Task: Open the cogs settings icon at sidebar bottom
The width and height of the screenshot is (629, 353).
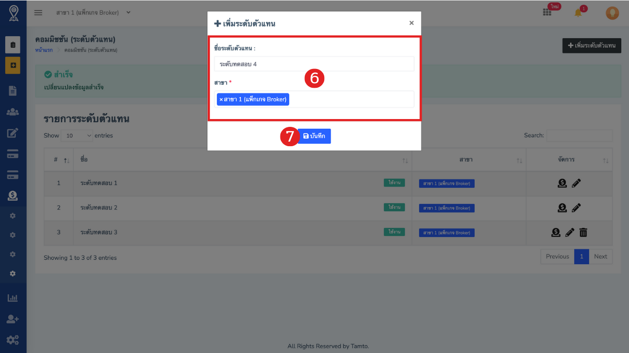Action: 13,340
